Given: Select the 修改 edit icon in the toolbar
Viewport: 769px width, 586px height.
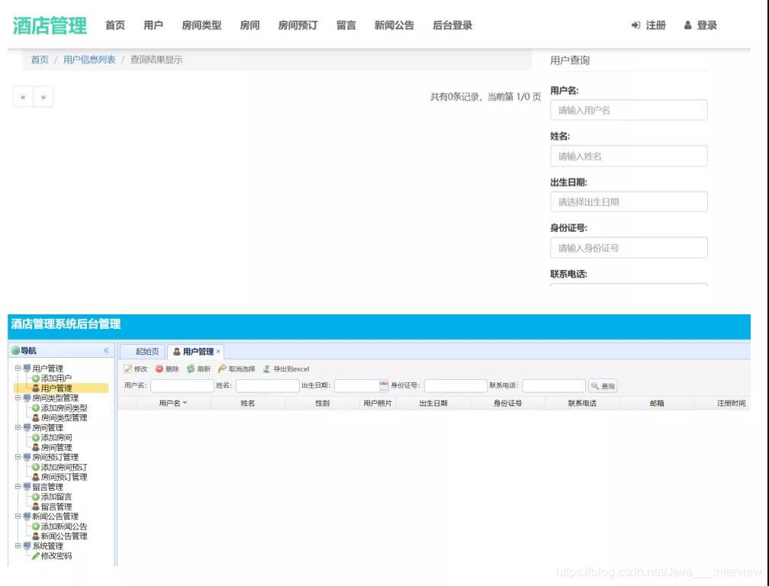Looking at the screenshot, I should (127, 369).
